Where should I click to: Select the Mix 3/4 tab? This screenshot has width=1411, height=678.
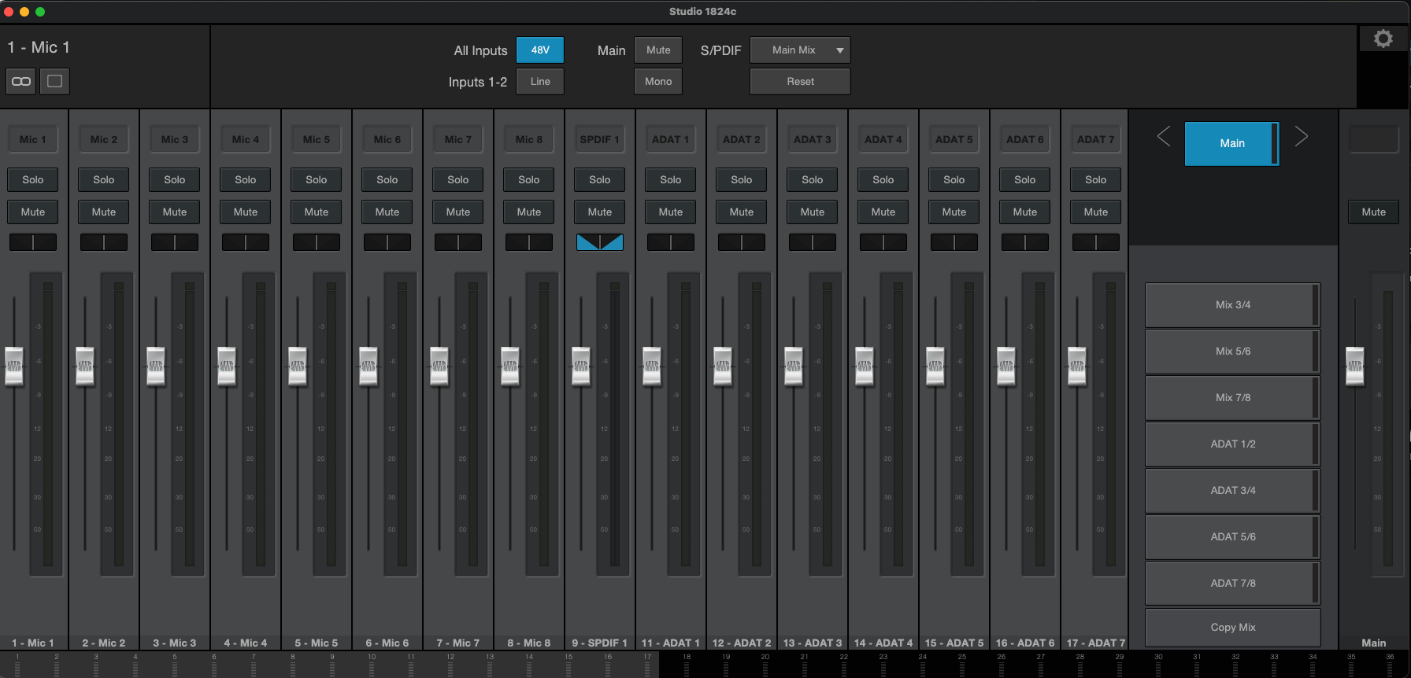[x=1232, y=305]
